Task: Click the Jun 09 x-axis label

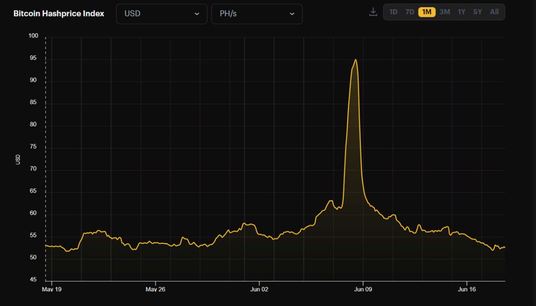Action: coord(363,289)
